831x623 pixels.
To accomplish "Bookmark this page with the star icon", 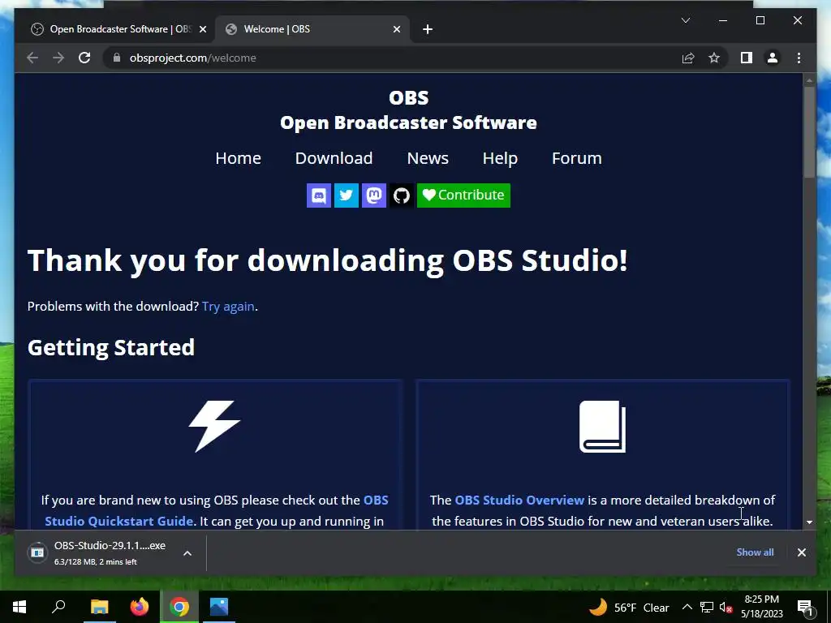I will point(714,58).
